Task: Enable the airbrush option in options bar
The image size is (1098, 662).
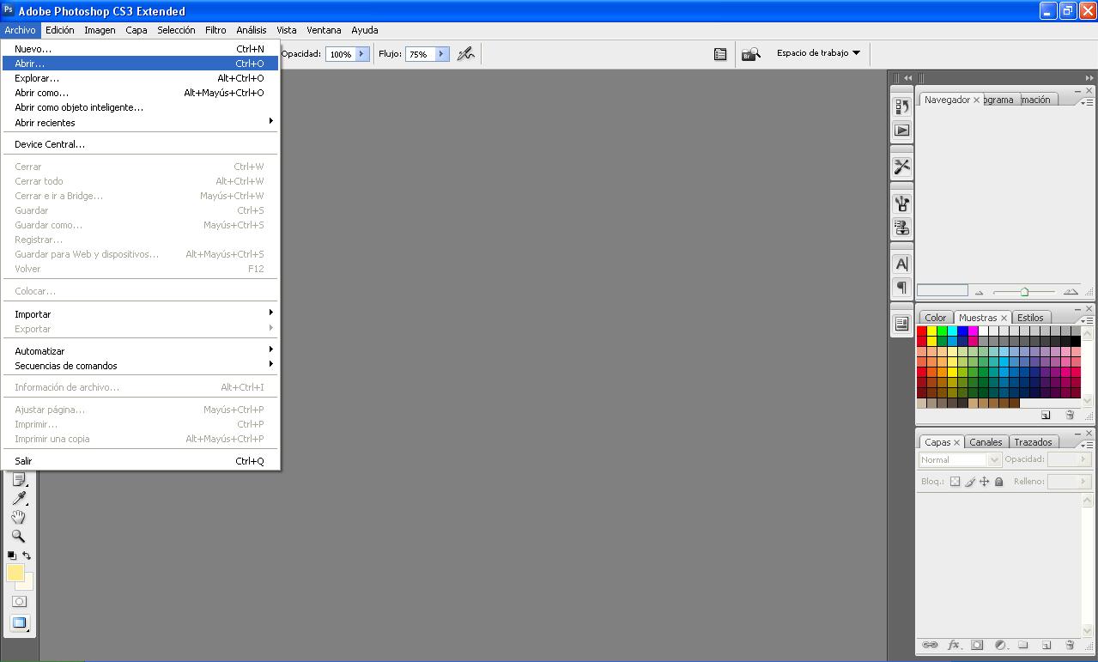Action: (465, 54)
